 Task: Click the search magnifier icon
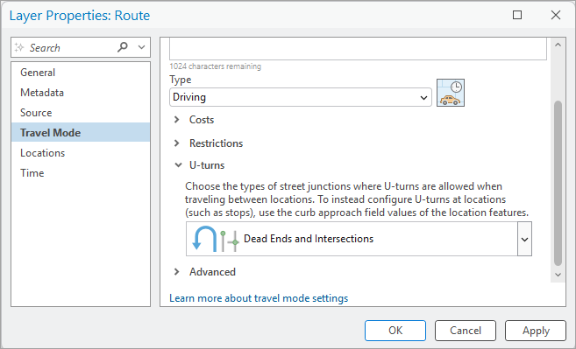point(123,47)
